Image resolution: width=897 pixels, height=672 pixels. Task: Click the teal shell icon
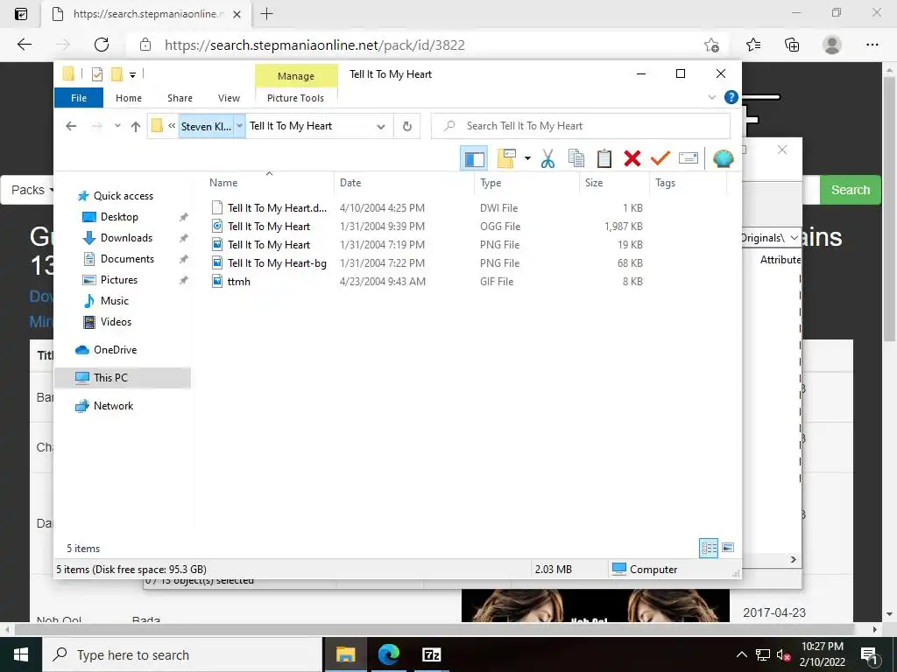723,158
